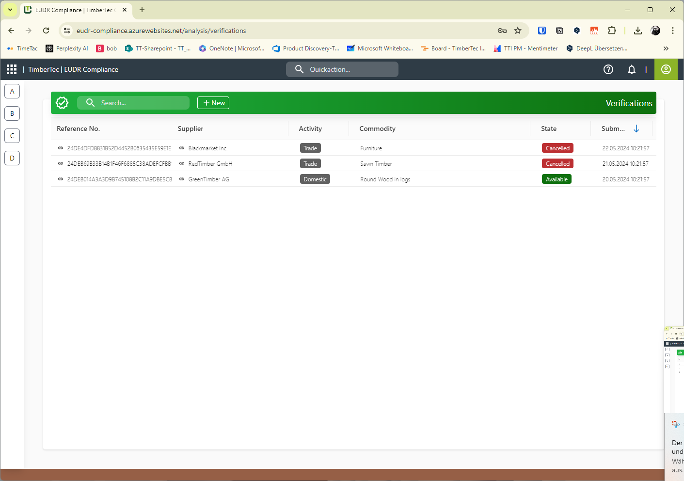
Task: Click the link icon next to GreenTimber AG
Action: pyautogui.click(x=181, y=179)
